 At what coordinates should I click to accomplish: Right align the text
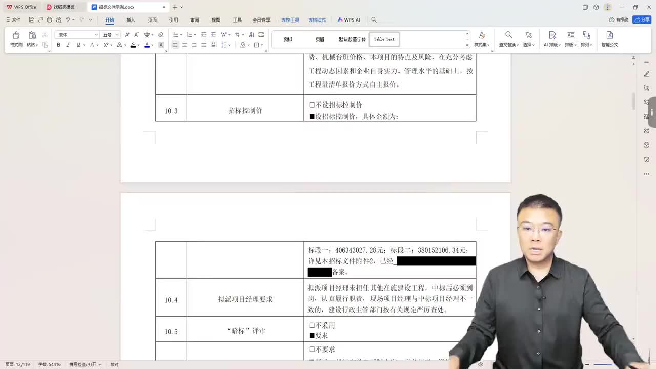click(x=194, y=45)
